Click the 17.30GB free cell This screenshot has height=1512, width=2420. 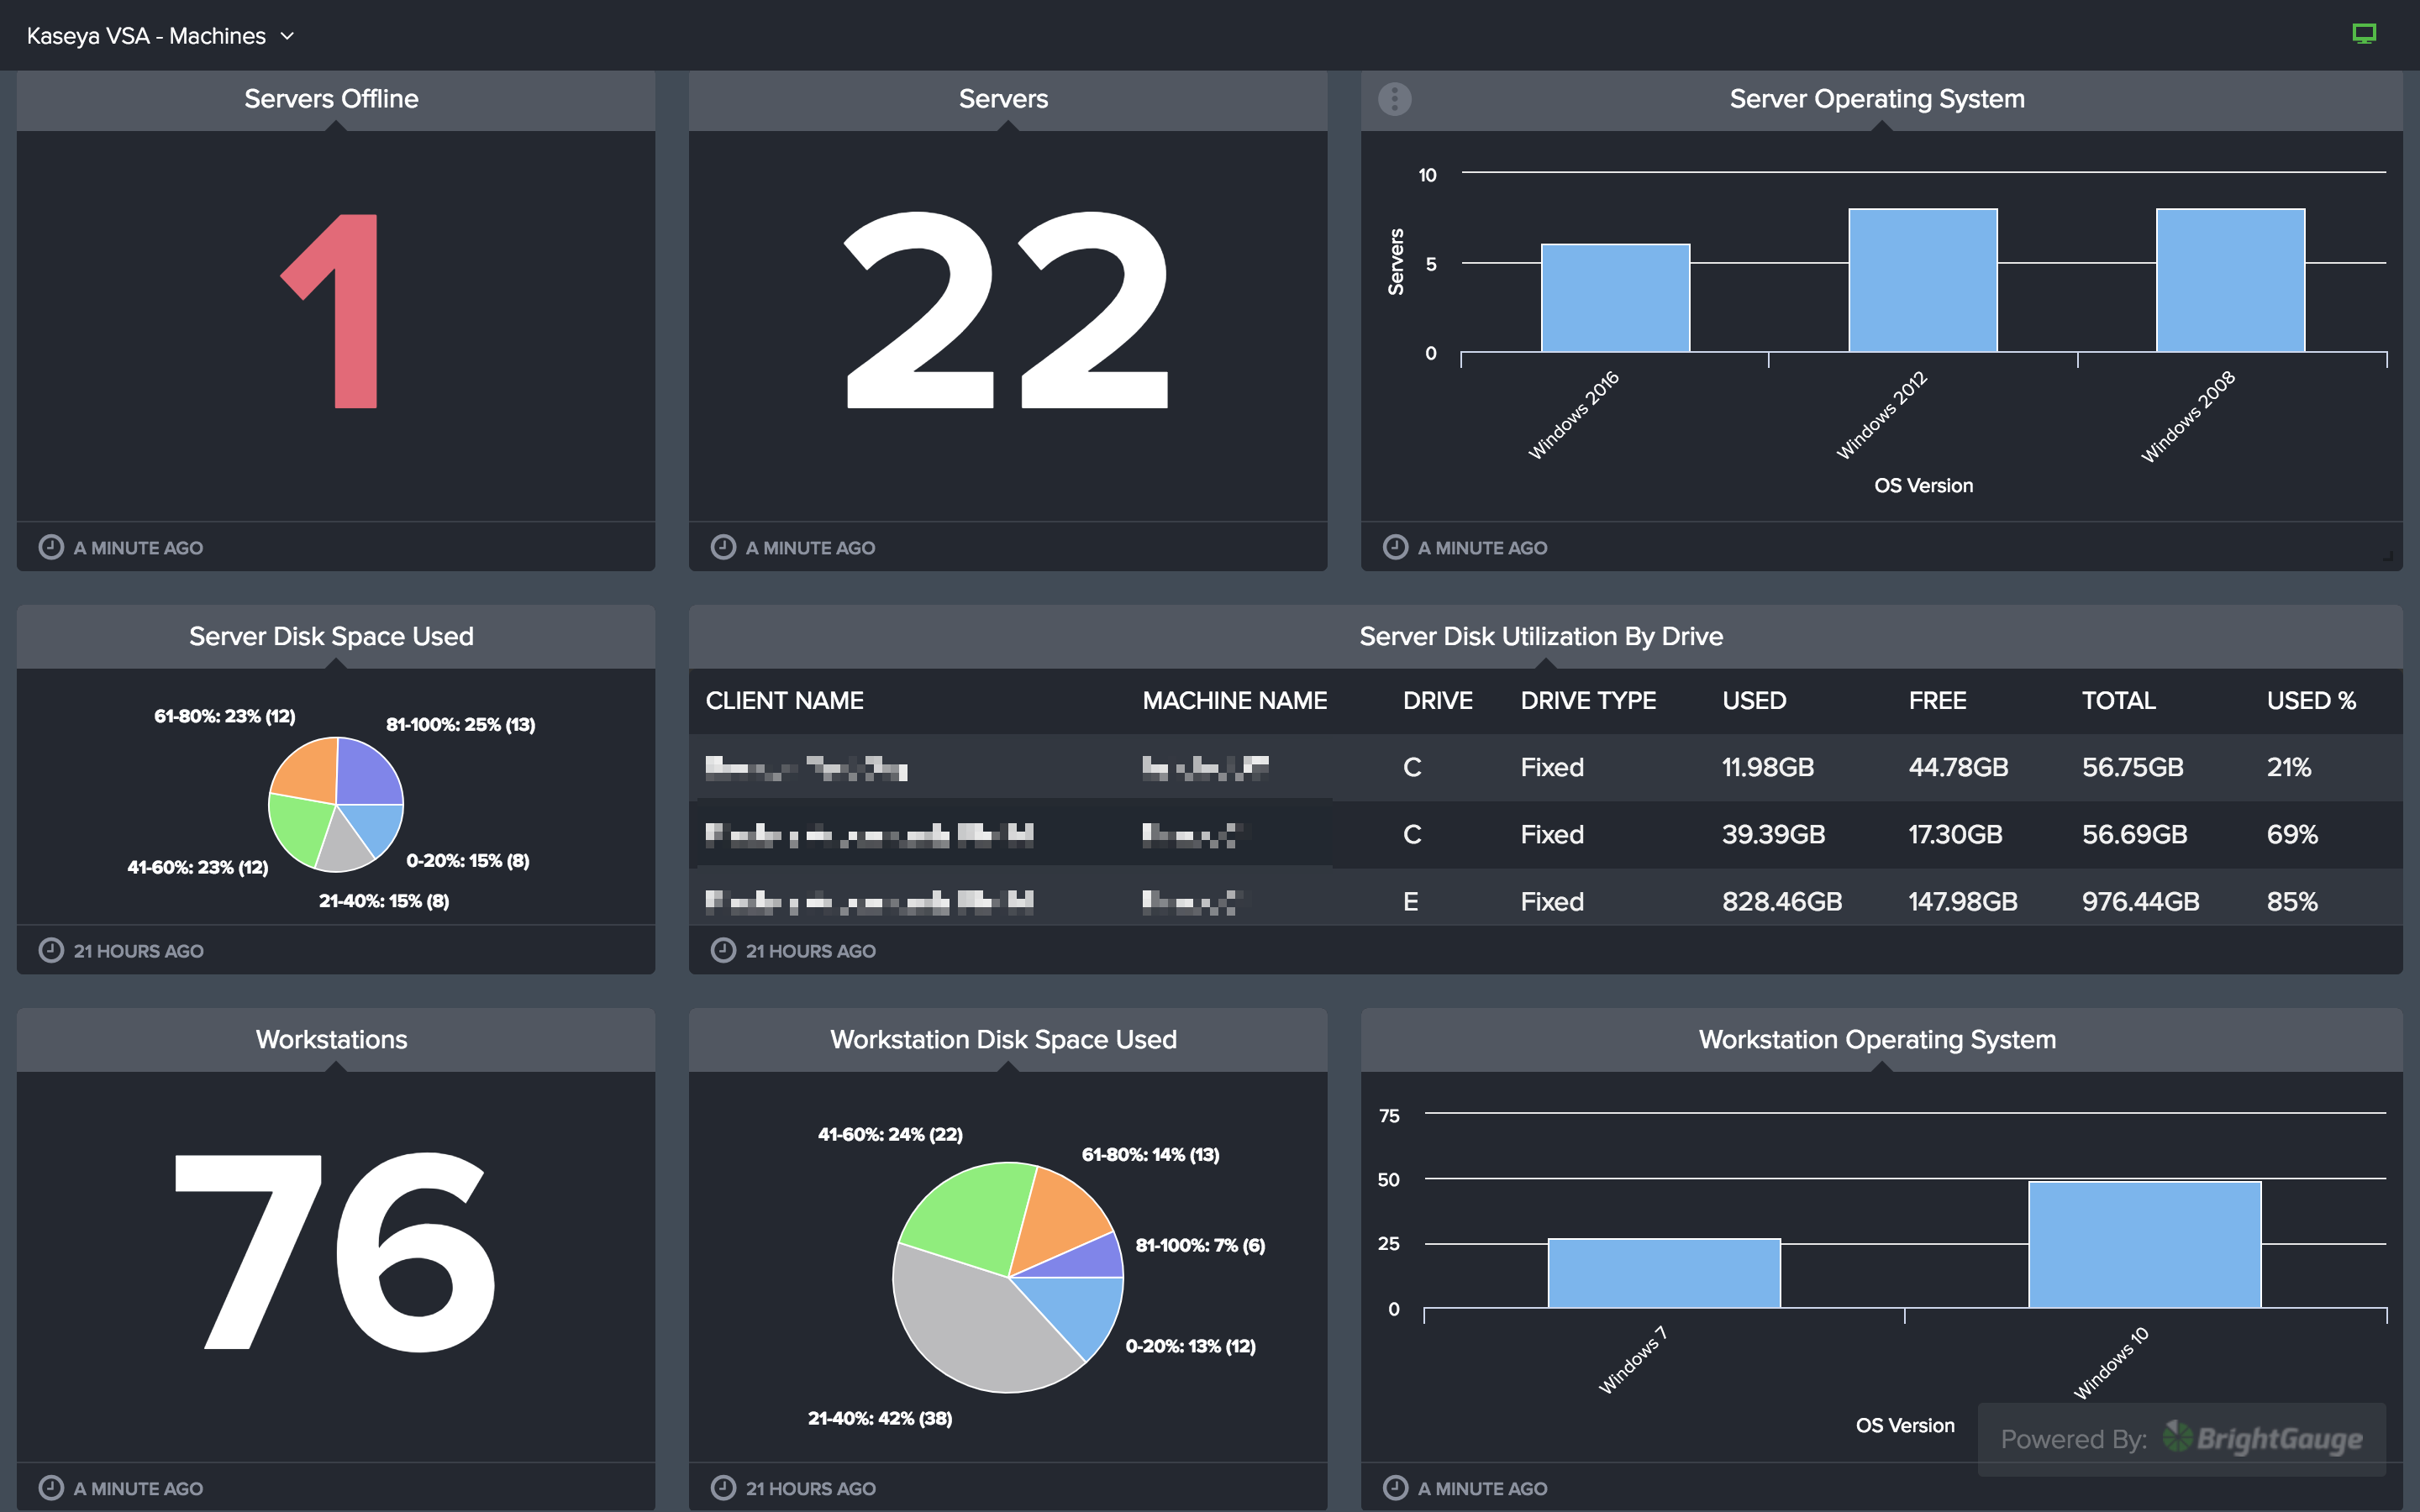pyautogui.click(x=1955, y=834)
